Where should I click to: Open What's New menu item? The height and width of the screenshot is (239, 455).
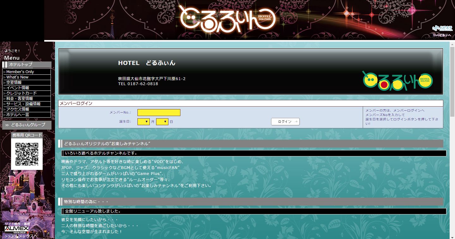click(27, 77)
